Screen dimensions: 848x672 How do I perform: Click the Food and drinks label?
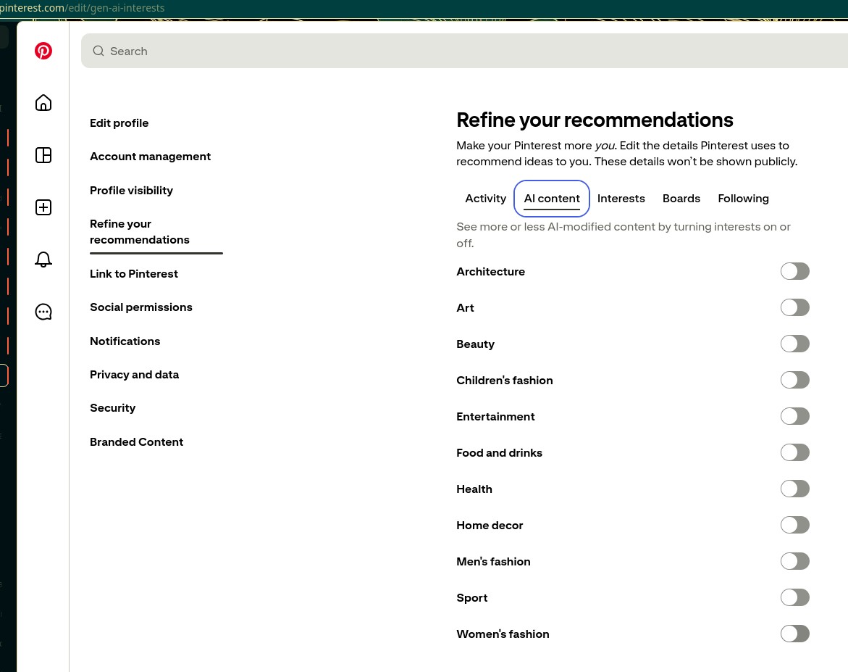pyautogui.click(x=499, y=453)
